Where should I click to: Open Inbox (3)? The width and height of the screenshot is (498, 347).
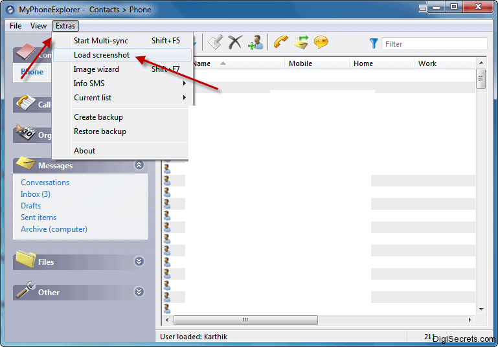point(36,194)
